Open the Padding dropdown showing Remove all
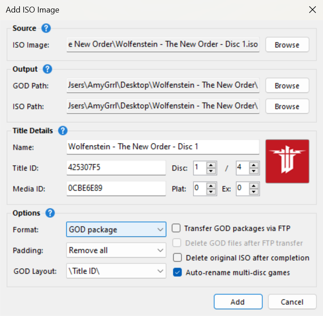This screenshot has height=316, width=323. pyautogui.click(x=116, y=250)
